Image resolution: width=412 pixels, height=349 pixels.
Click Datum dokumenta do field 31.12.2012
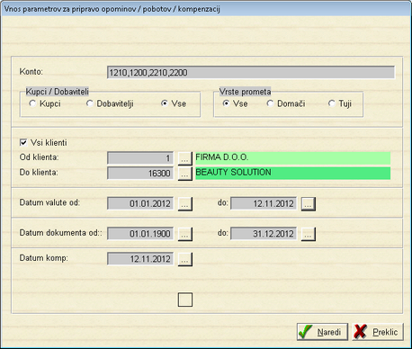coord(264,234)
